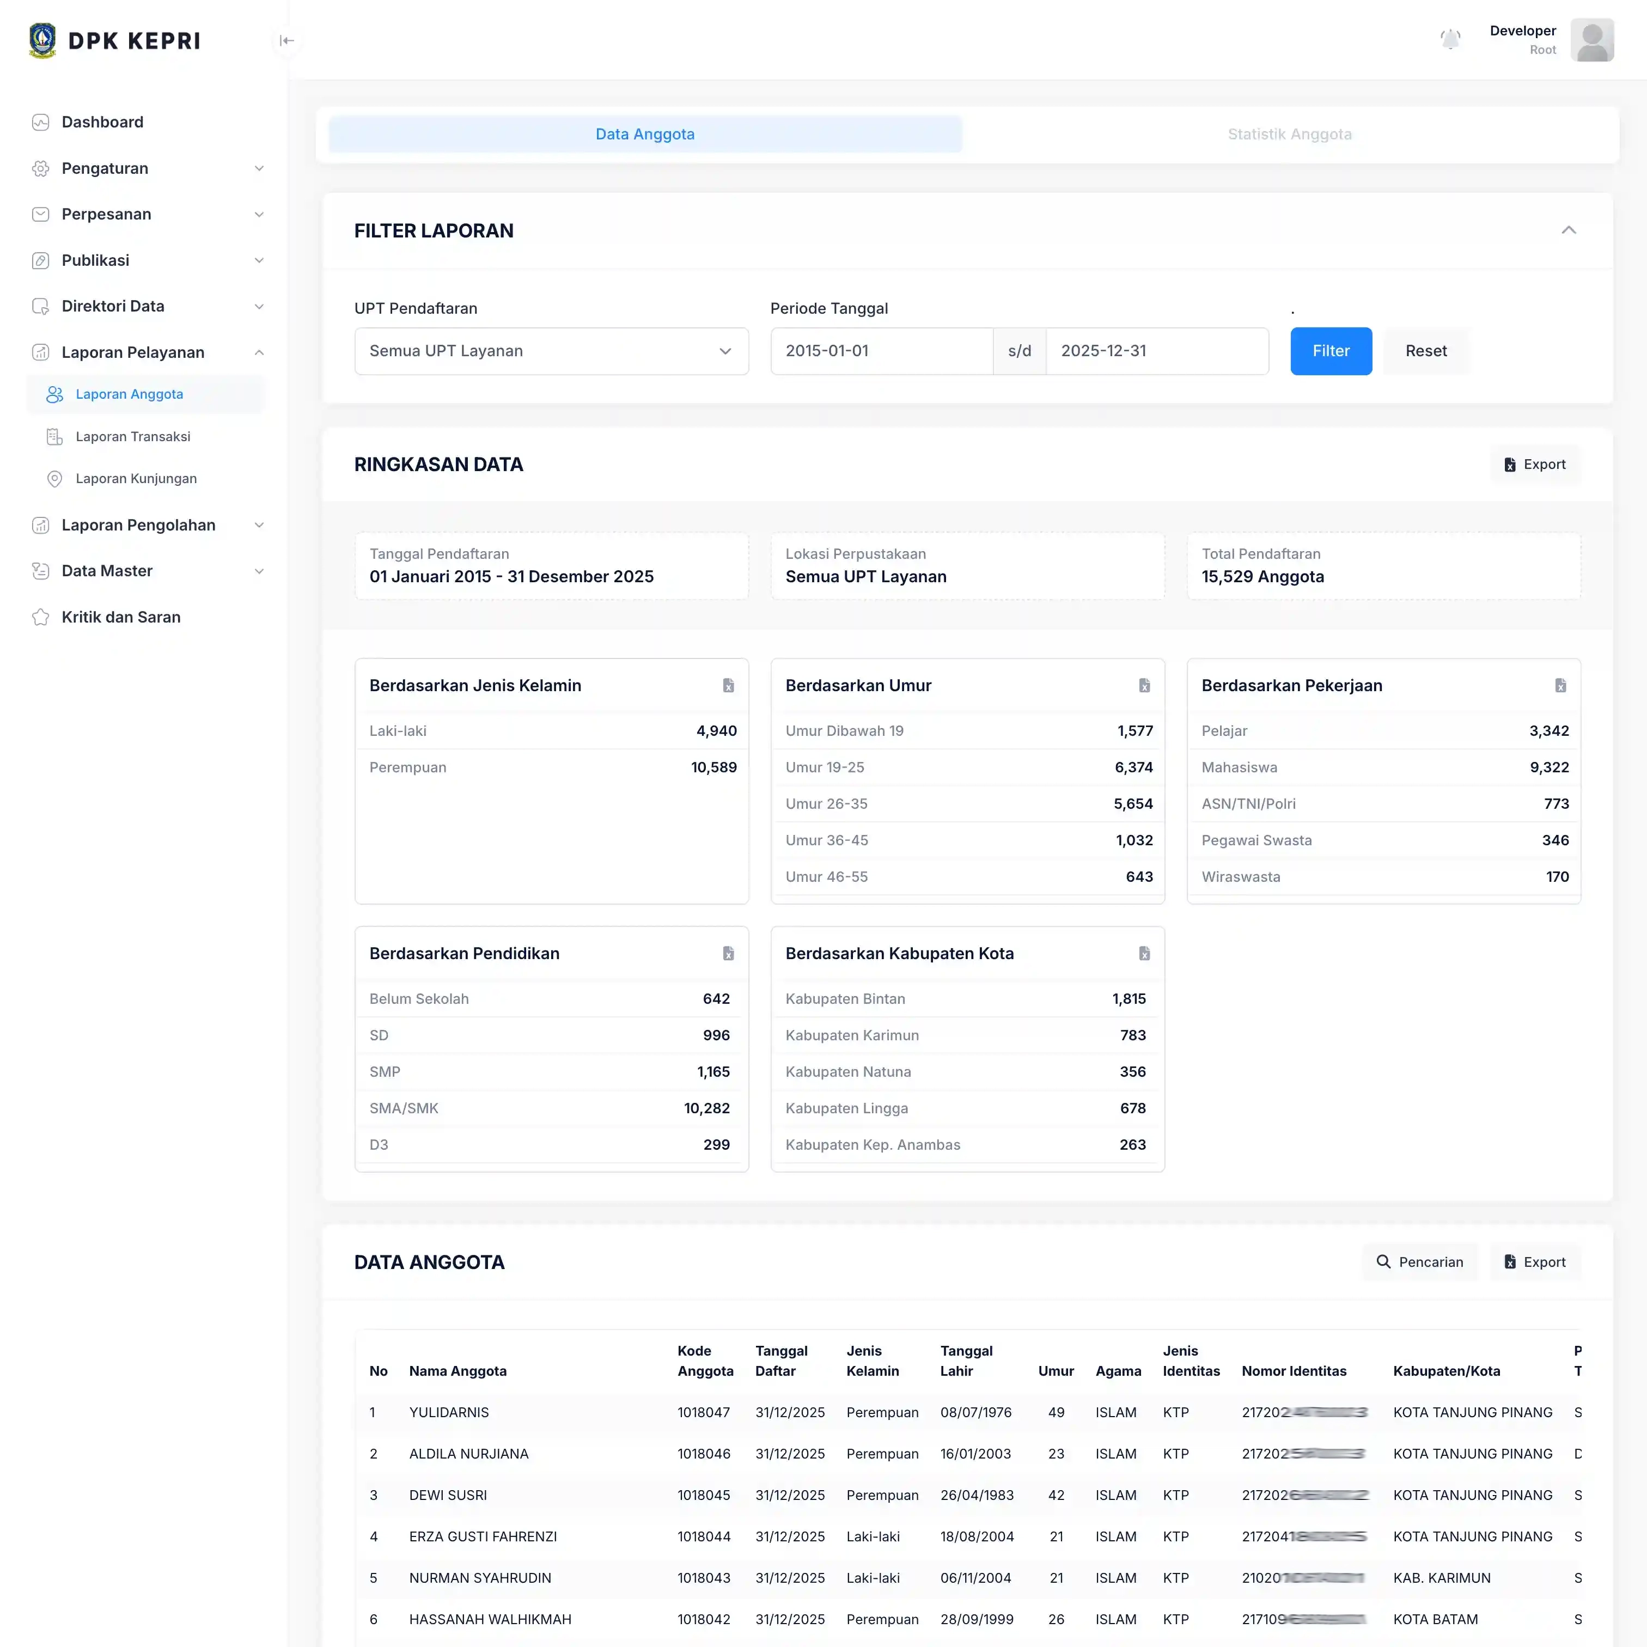Switch to the Statistik Anggota tab

(x=1289, y=134)
